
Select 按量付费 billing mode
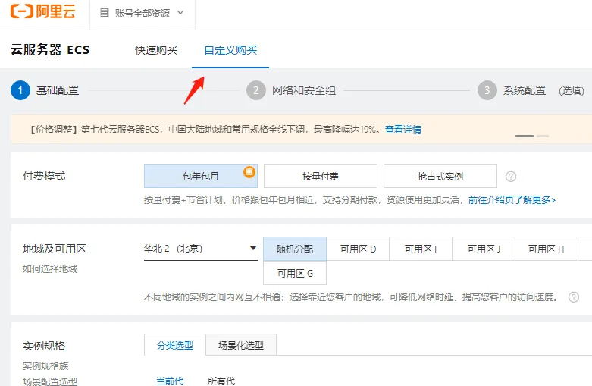pyautogui.click(x=320, y=176)
